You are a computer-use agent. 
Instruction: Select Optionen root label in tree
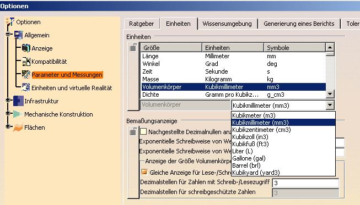click(x=28, y=22)
